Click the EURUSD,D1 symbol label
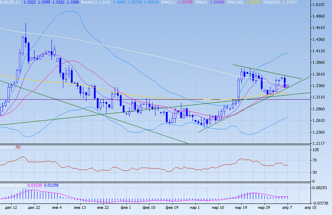 tap(12, 2)
